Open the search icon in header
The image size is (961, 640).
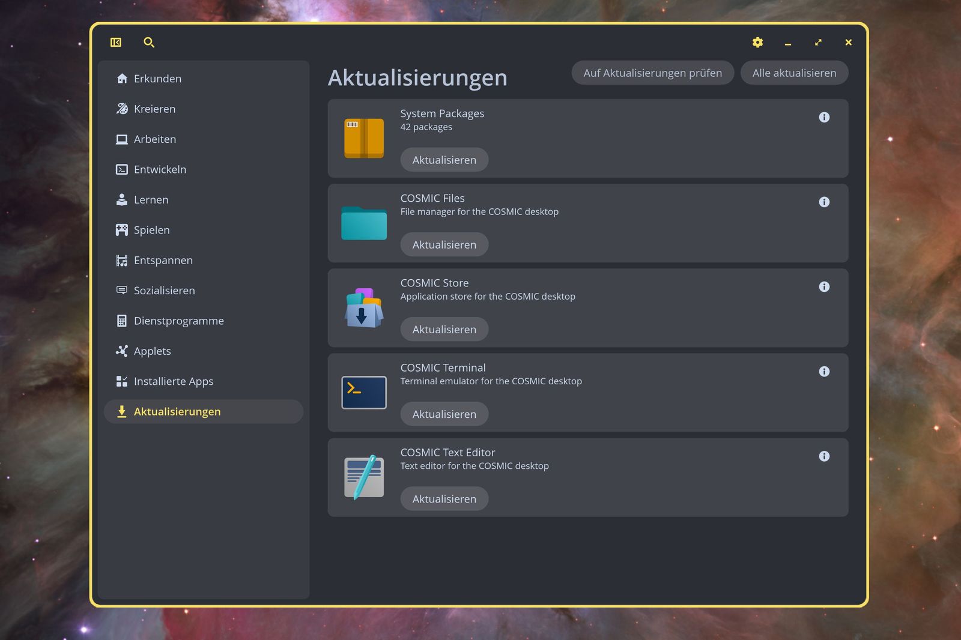click(x=149, y=42)
